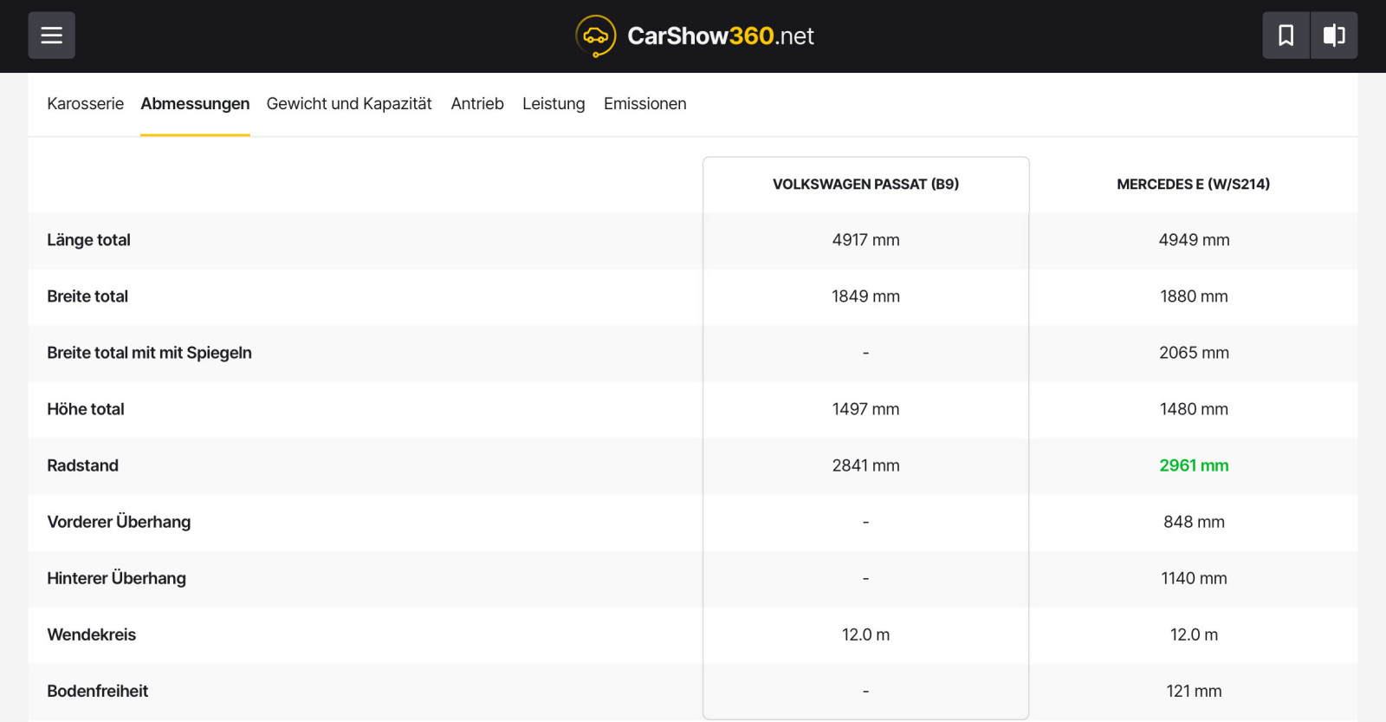Open the bookmark icon button
The image size is (1386, 722).
(1286, 36)
